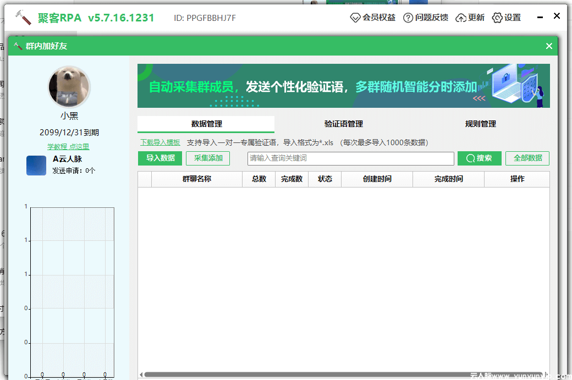Click 小黑's avatar picture
The width and height of the screenshot is (572, 380).
69,86
